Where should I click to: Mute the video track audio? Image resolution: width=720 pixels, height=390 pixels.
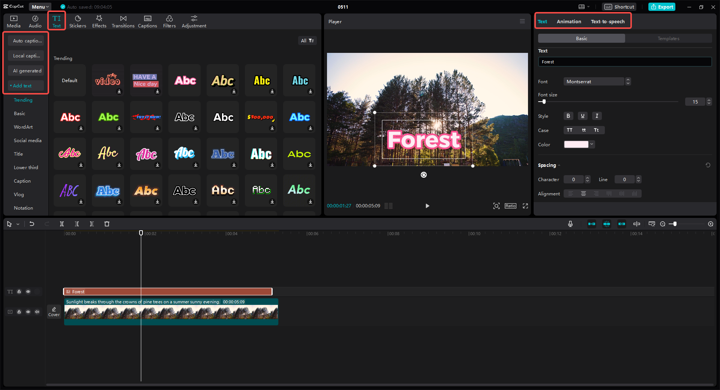(37, 312)
